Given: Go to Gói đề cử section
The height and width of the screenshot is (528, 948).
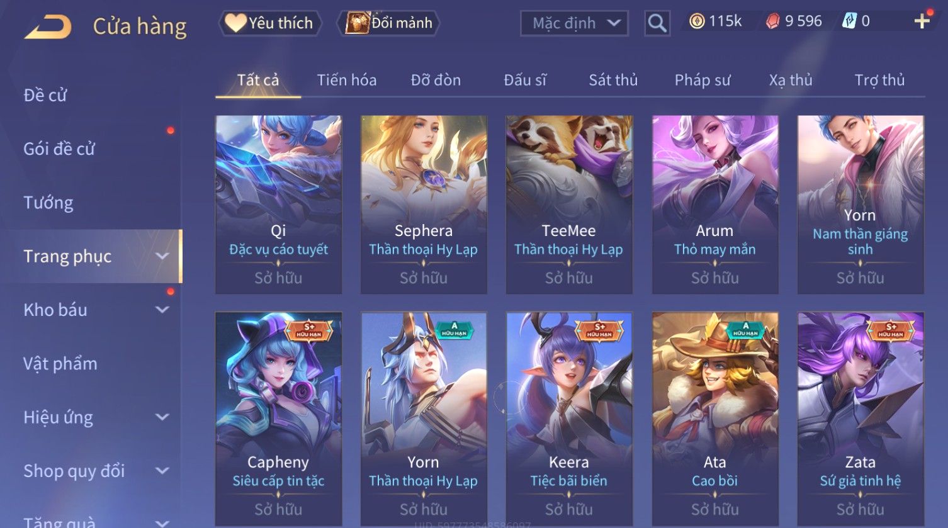Looking at the screenshot, I should [59, 149].
